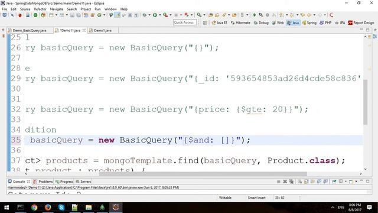Toggle the highlighted Mark Occurrences toolbar icon

(x=118, y=15)
